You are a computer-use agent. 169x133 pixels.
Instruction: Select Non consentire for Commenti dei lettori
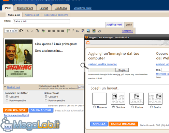pyautogui.click(x=7, y=100)
